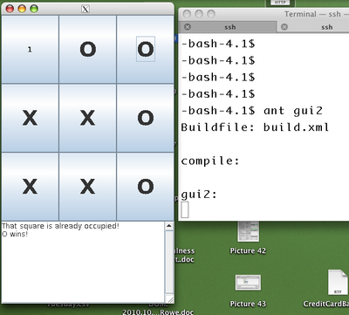Click the X11 icon in the game title bar
The image size is (349, 315).
86,9
